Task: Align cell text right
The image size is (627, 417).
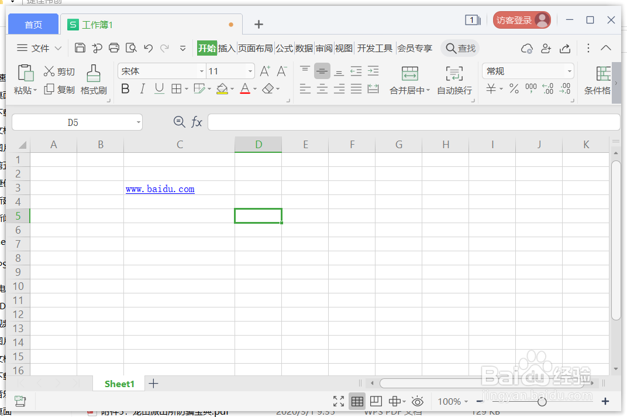Action: coord(339,88)
